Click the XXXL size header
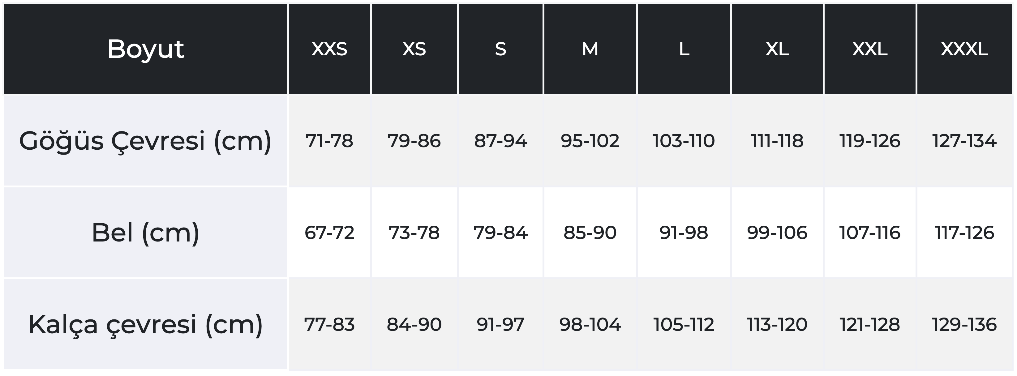This screenshot has height=376, width=1017. point(964,49)
